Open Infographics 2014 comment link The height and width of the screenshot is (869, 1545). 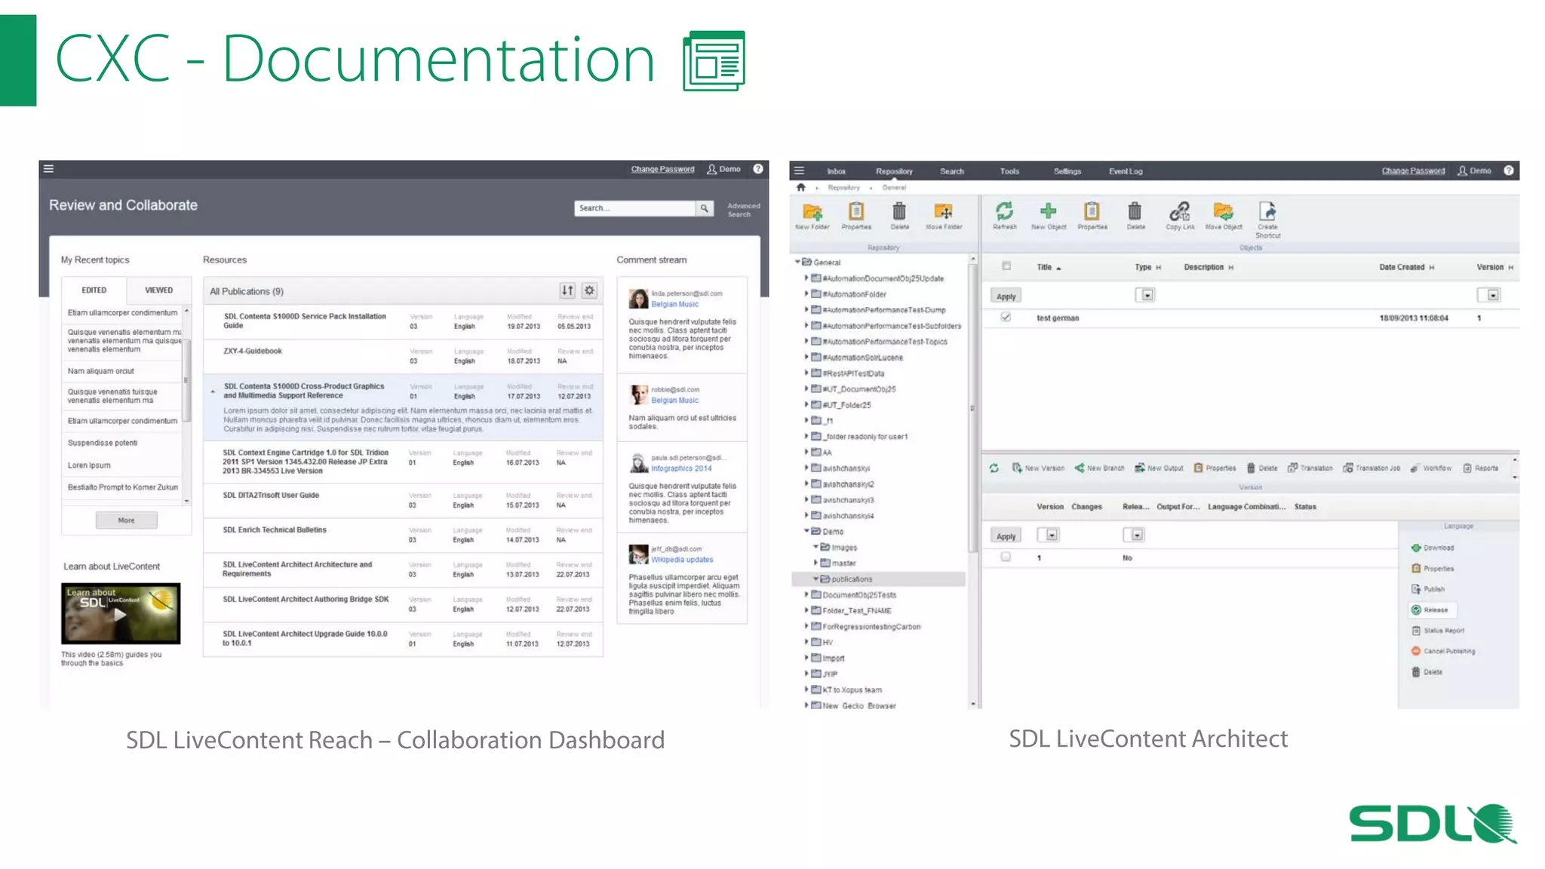pyautogui.click(x=681, y=468)
